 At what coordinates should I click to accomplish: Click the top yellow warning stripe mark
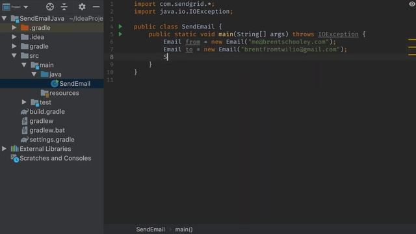click(412, 40)
